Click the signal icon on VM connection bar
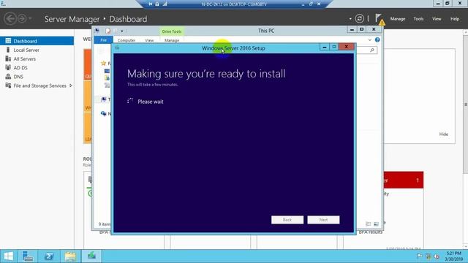The image size is (468, 263). [x=165, y=4]
